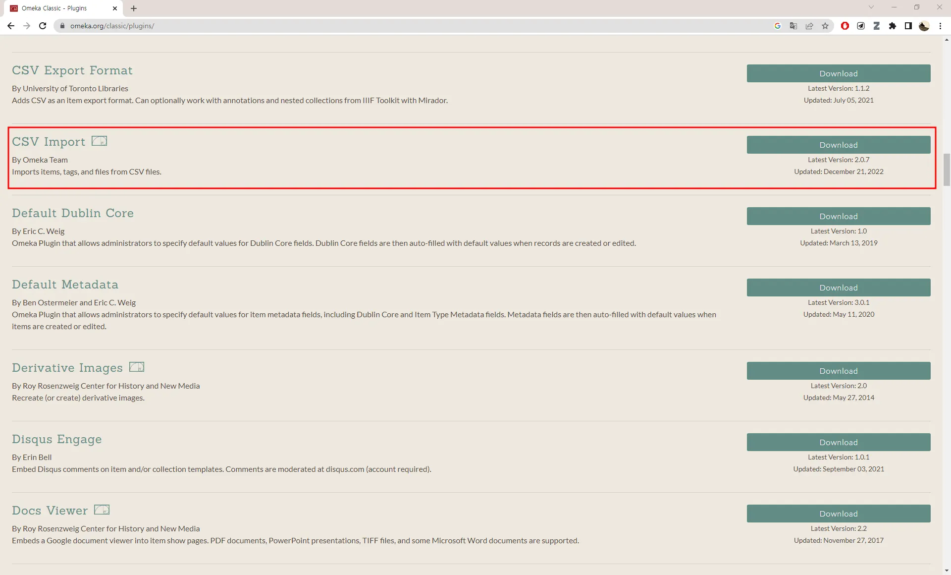Open a new browser tab

134,8
